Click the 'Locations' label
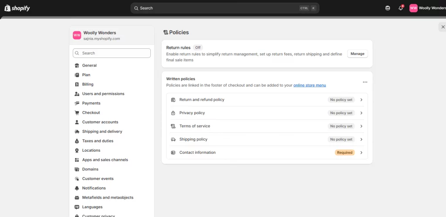Screen dimensions: 446x217 [x=91, y=150]
